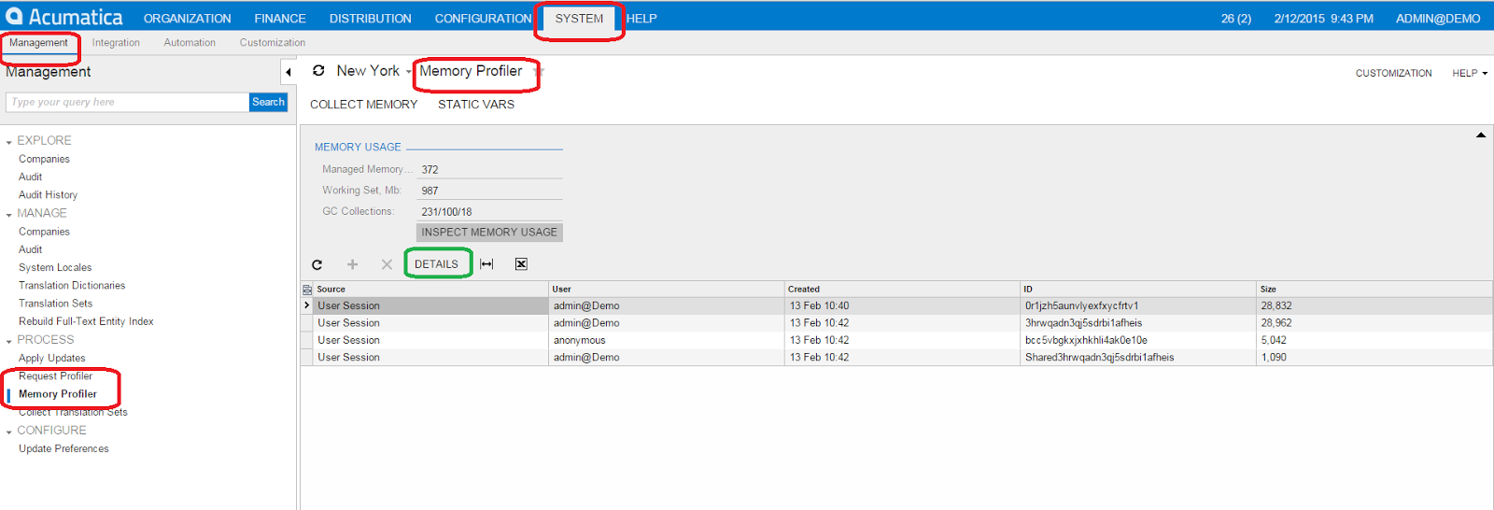Sort grid by Size column header
Screen dimensions: 1494x510
(1374, 290)
